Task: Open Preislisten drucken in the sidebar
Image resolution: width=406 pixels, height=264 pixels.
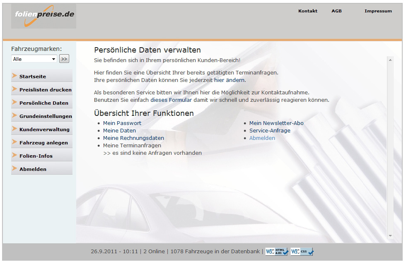Action: [42, 89]
